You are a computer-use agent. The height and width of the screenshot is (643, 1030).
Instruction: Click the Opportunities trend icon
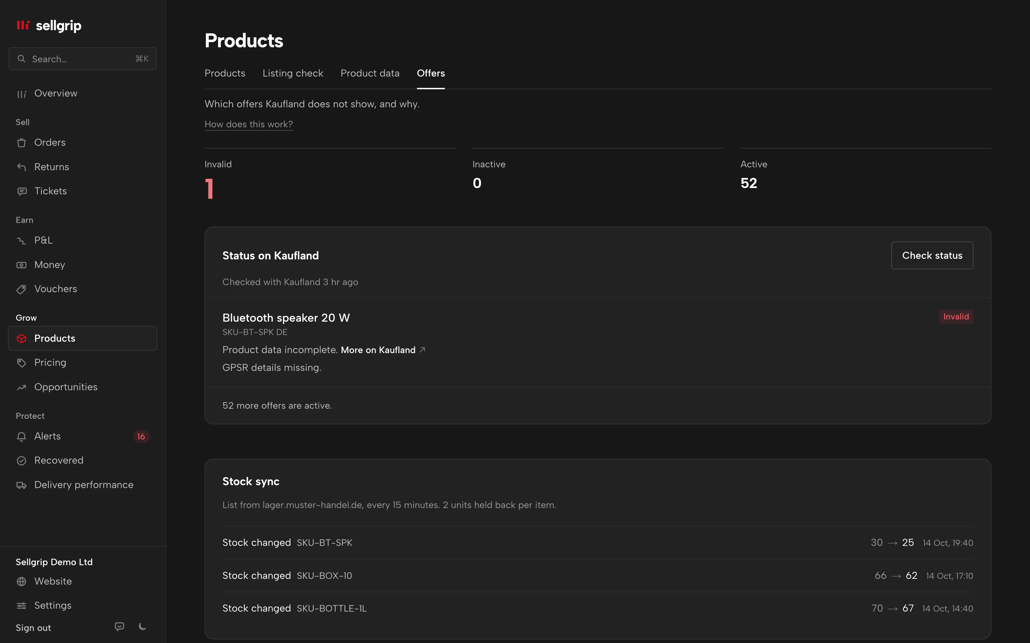21,387
